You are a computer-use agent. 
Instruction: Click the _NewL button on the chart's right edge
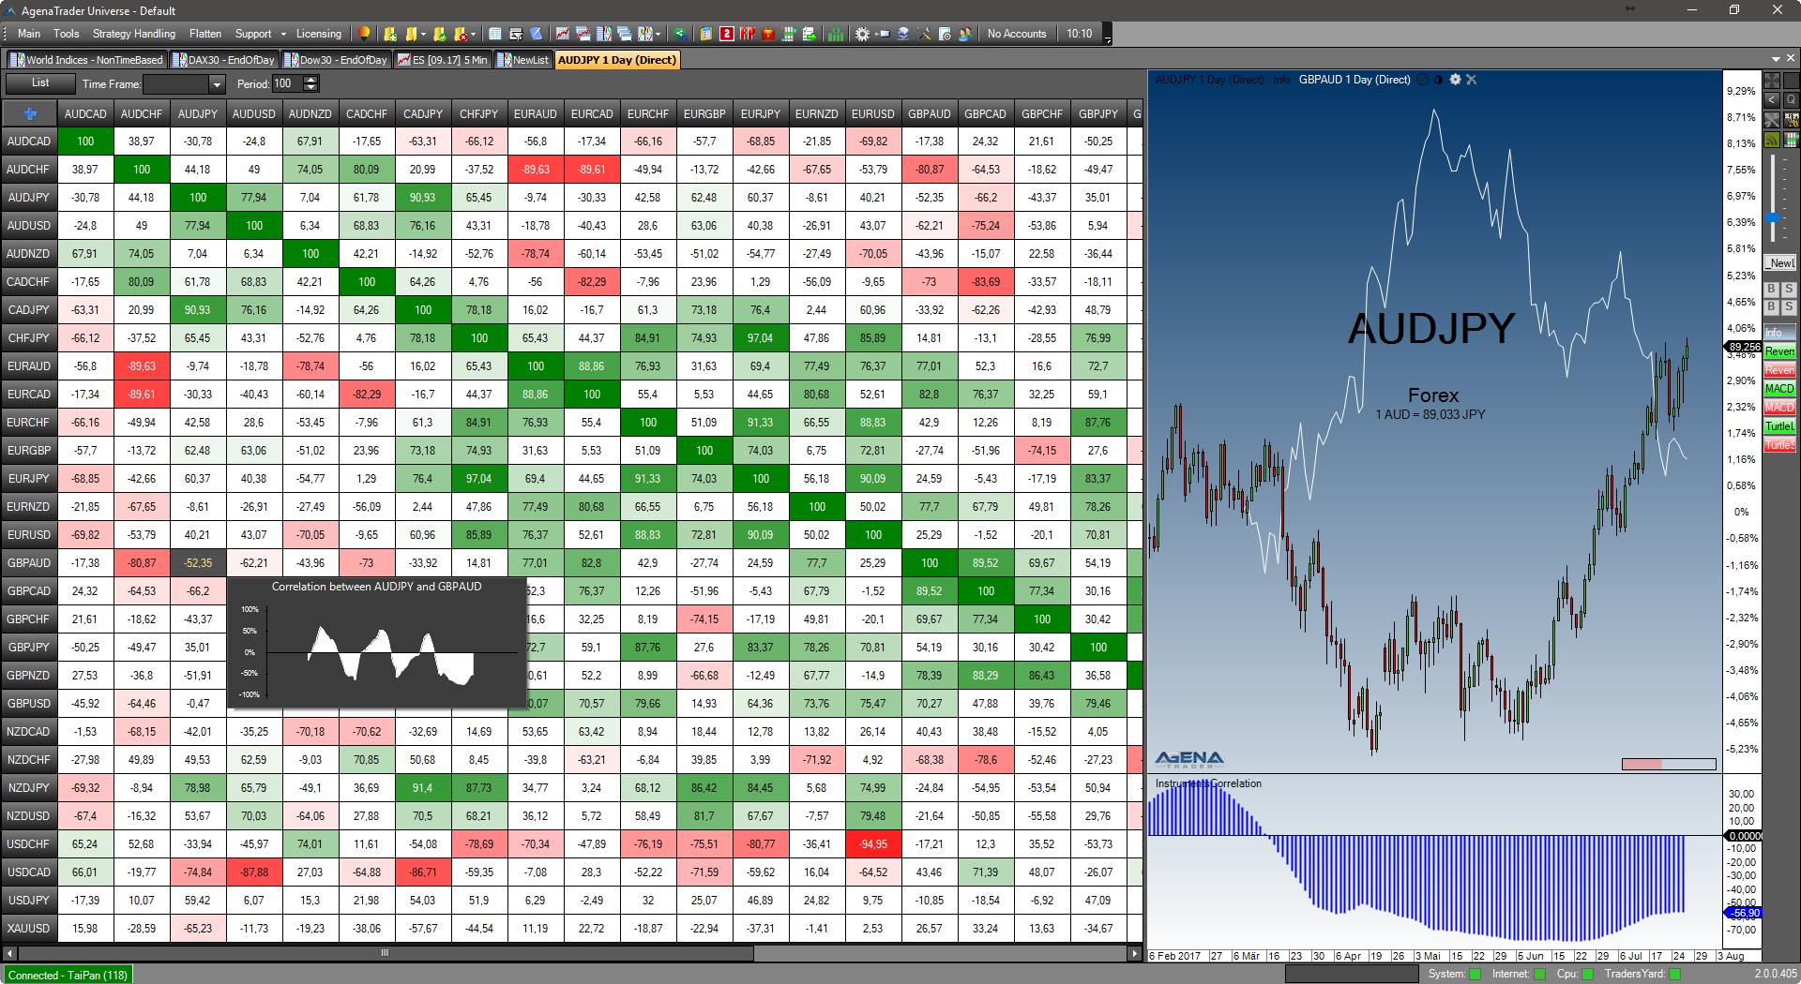[x=1778, y=262]
